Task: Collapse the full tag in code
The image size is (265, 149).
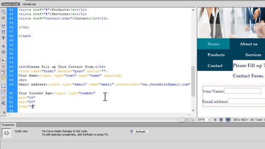Action: point(3,26)
